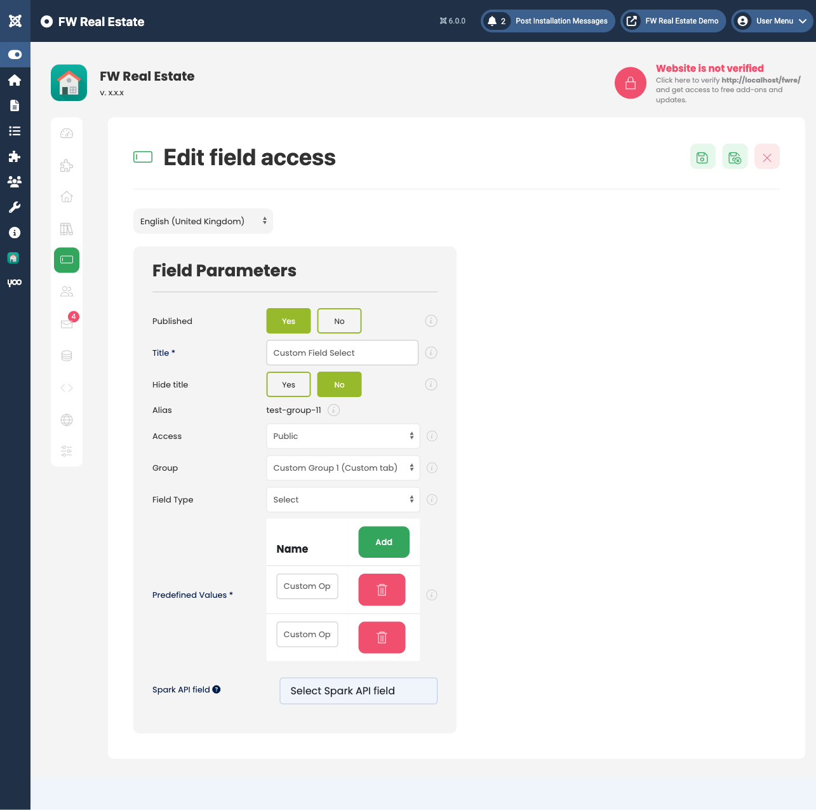The height and width of the screenshot is (810, 816).
Task: Select the code brackets icon in component sidebar
Action: [x=66, y=388]
